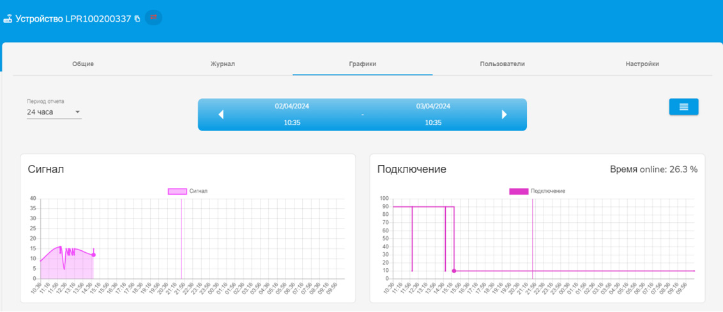
Task: Open the Общие tab
Action: pyautogui.click(x=83, y=64)
